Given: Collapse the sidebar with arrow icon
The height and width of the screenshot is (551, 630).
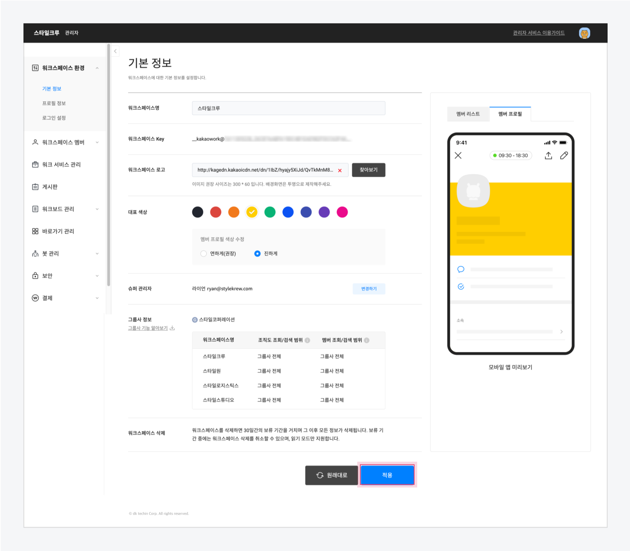Looking at the screenshot, I should 115,51.
